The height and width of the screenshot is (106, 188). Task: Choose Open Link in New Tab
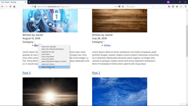54,47
